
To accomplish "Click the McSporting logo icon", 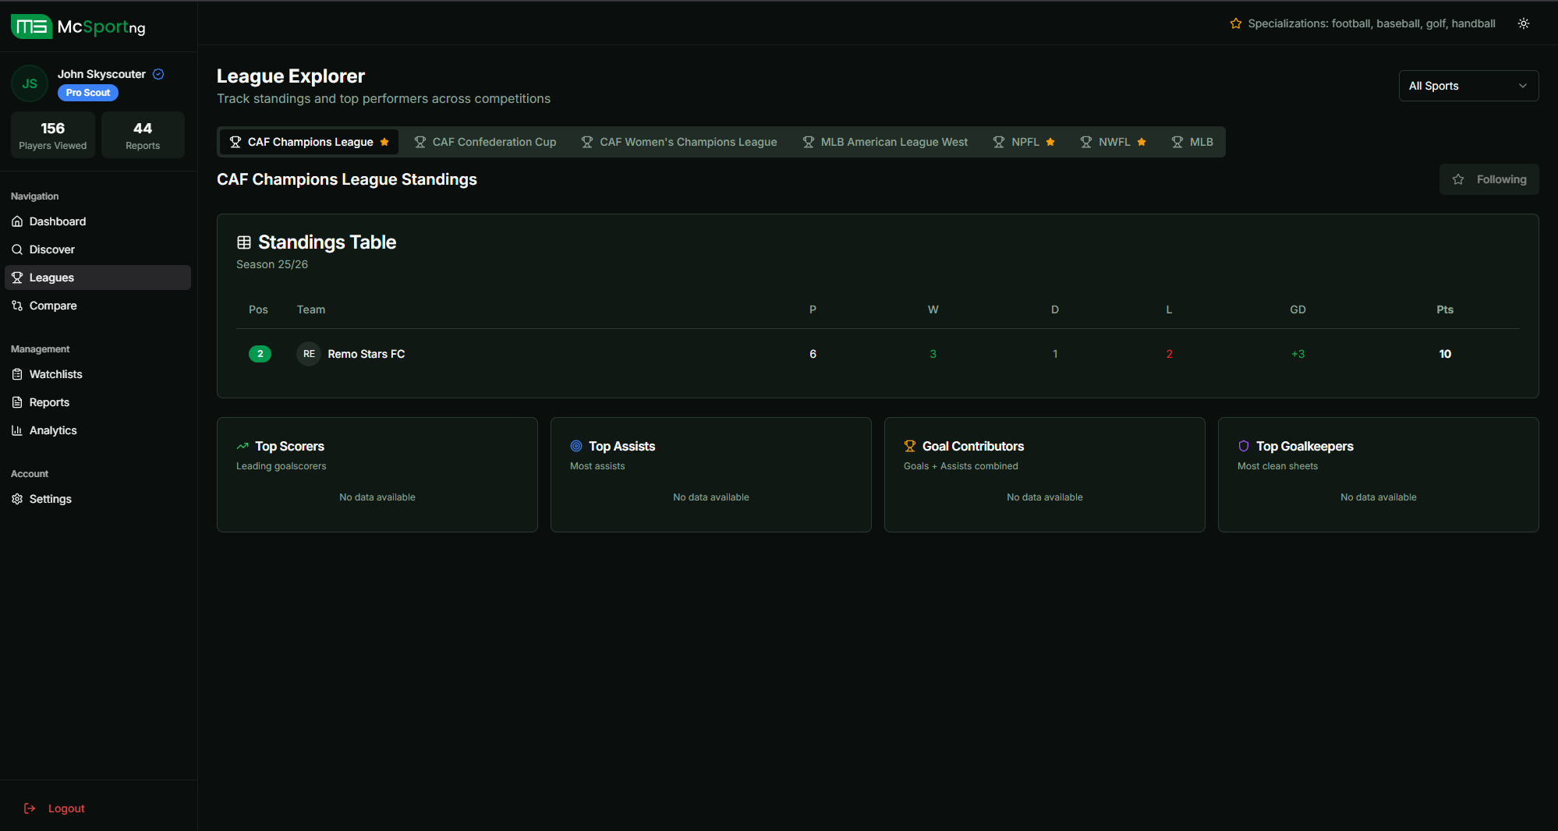I will coord(31,27).
